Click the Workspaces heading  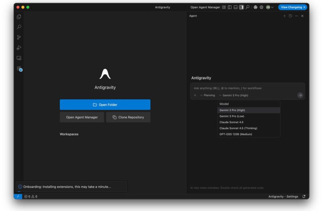pyautogui.click(x=69, y=134)
